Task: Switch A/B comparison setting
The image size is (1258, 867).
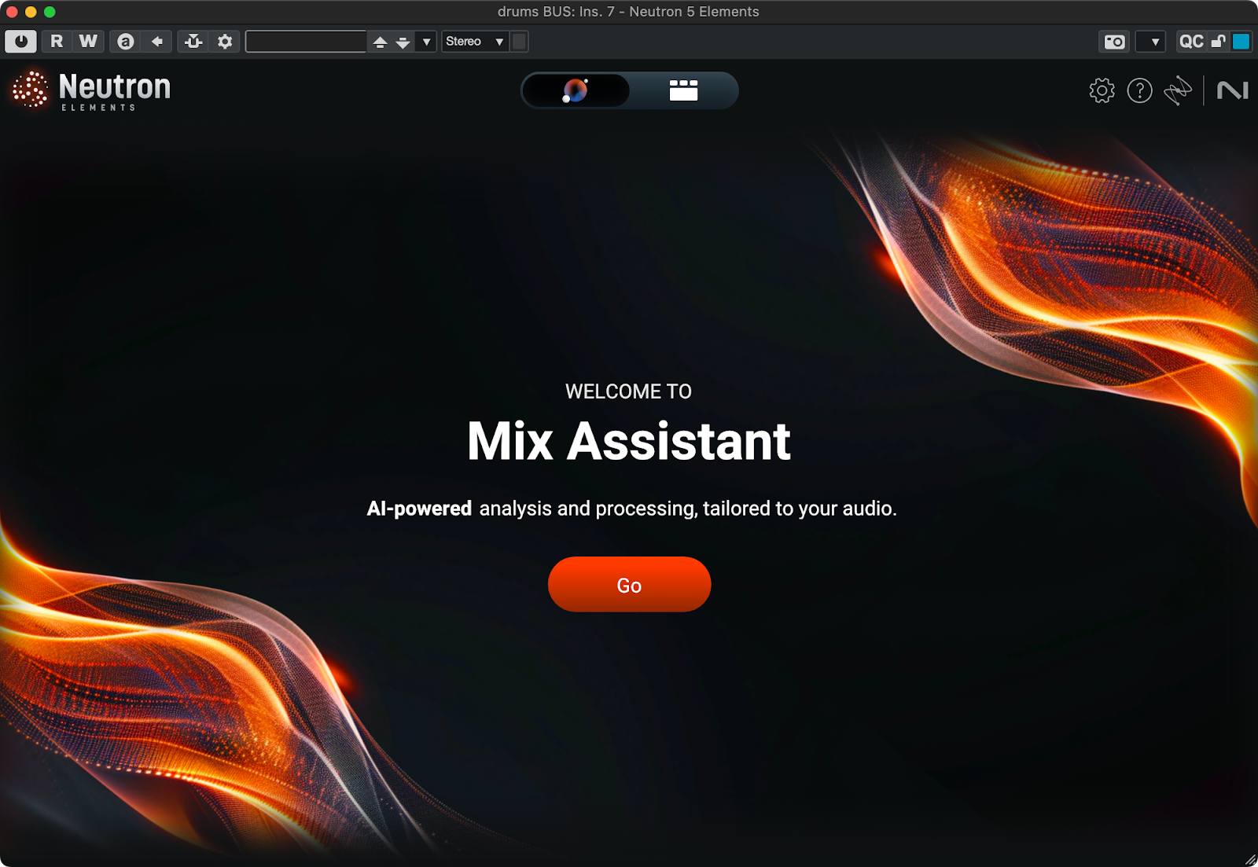Action: (x=125, y=42)
